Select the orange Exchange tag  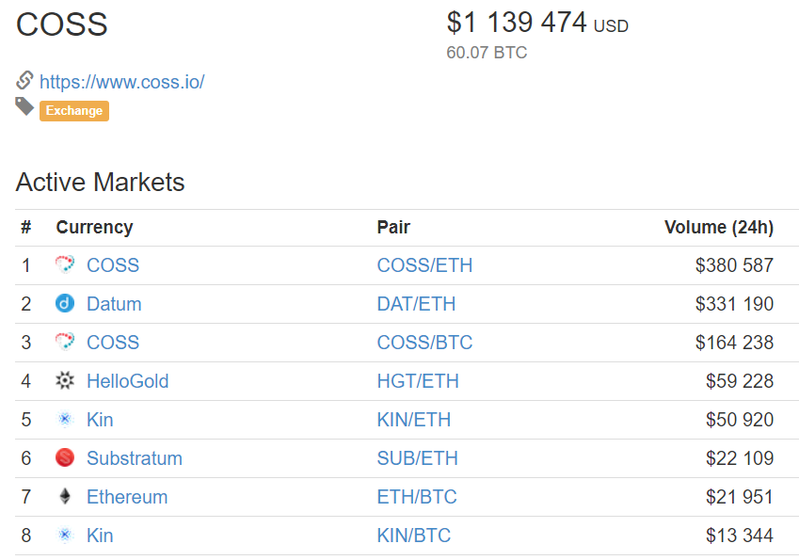click(74, 110)
